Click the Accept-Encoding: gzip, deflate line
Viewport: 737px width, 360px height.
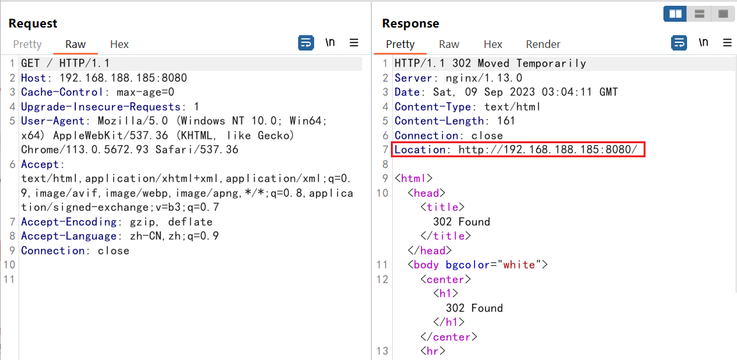[117, 222]
